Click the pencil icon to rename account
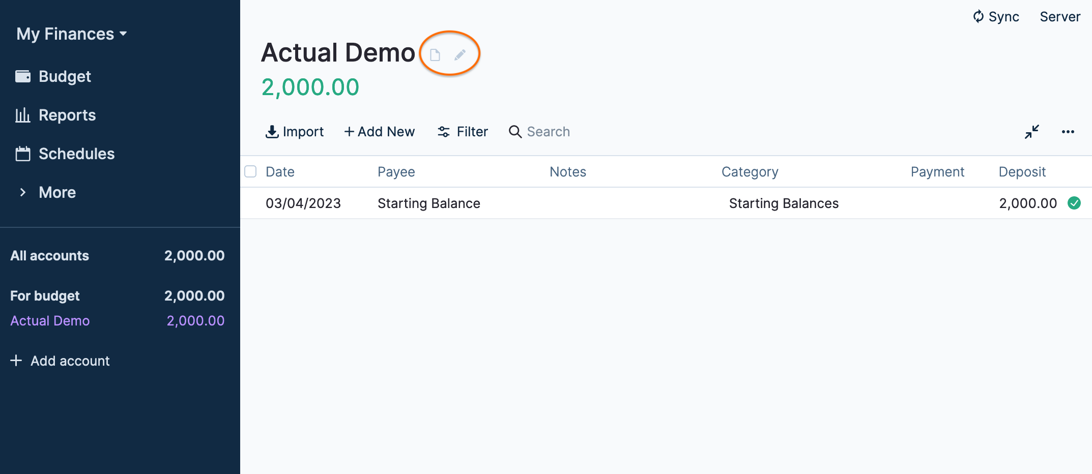Viewport: 1092px width, 474px height. (x=460, y=55)
